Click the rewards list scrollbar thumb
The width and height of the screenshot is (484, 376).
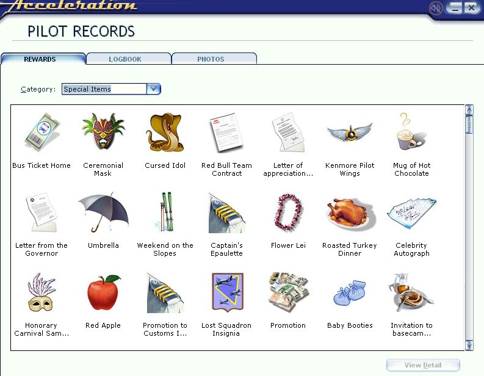[x=469, y=125]
